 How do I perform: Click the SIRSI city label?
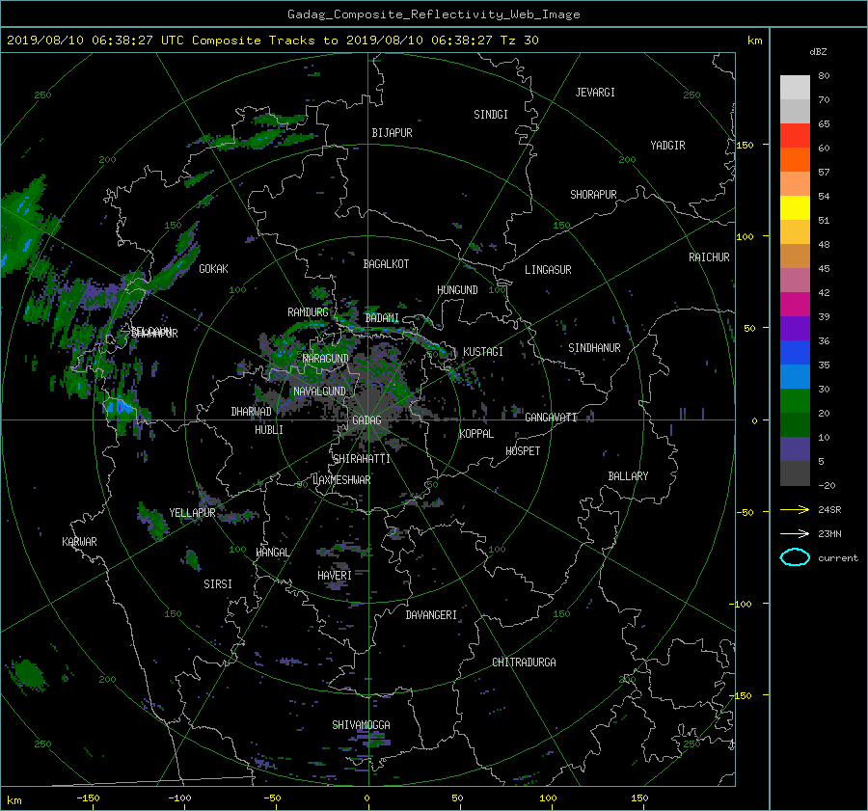(218, 584)
